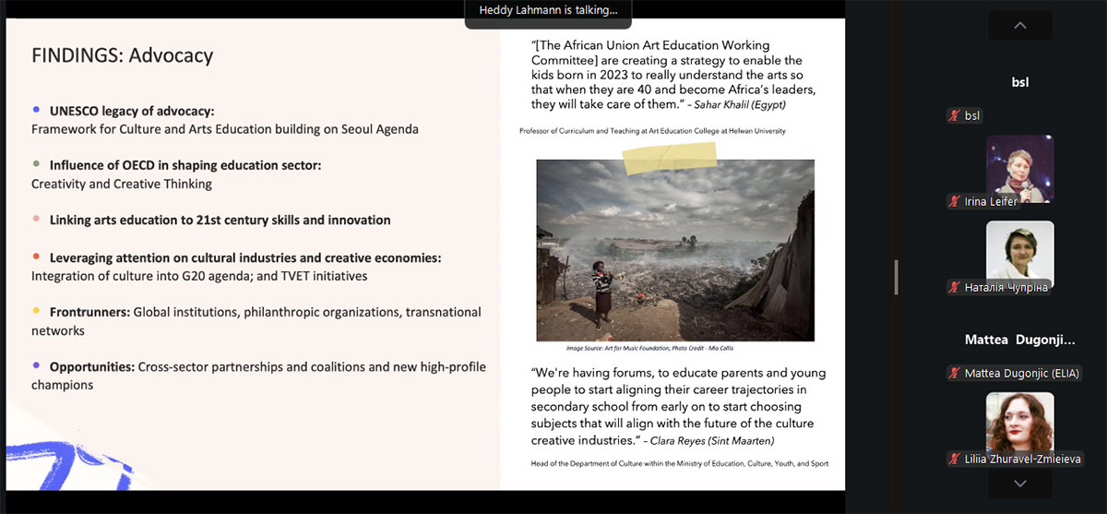Click Liliia Zhuravel-Zmieieva's muted mic icon
1107x514 pixels.
click(955, 459)
